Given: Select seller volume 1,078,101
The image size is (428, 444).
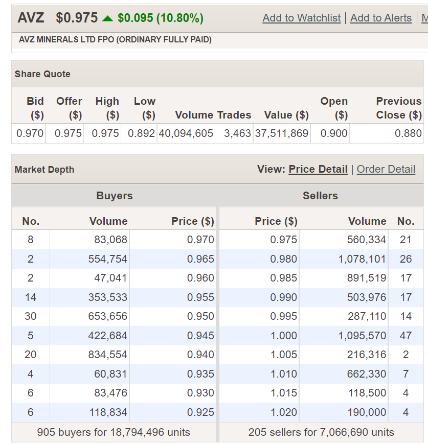Looking at the screenshot, I should (x=362, y=259).
